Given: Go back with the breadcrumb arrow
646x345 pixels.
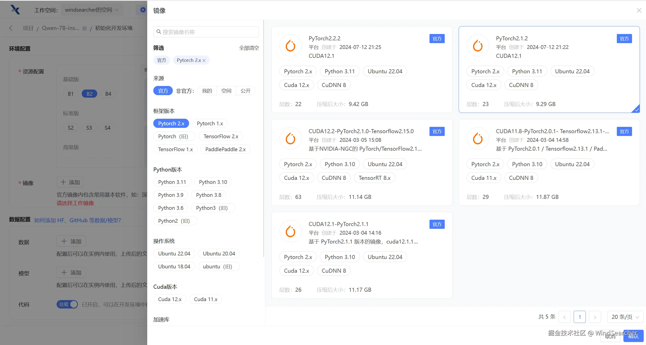Looking at the screenshot, I should click(x=11, y=28).
